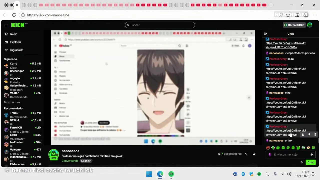The image size is (320, 180).
Task: Open Bluetooth tray icon
Action: coord(243,174)
